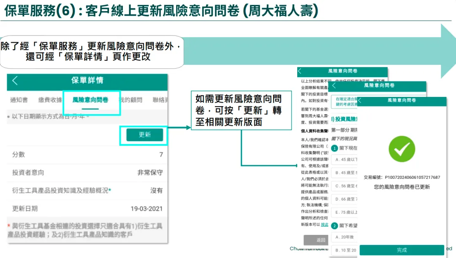
Task: Click the 更新日期 label
Action: coord(25,209)
